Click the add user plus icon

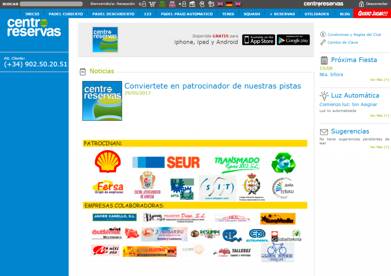click(182, 4)
